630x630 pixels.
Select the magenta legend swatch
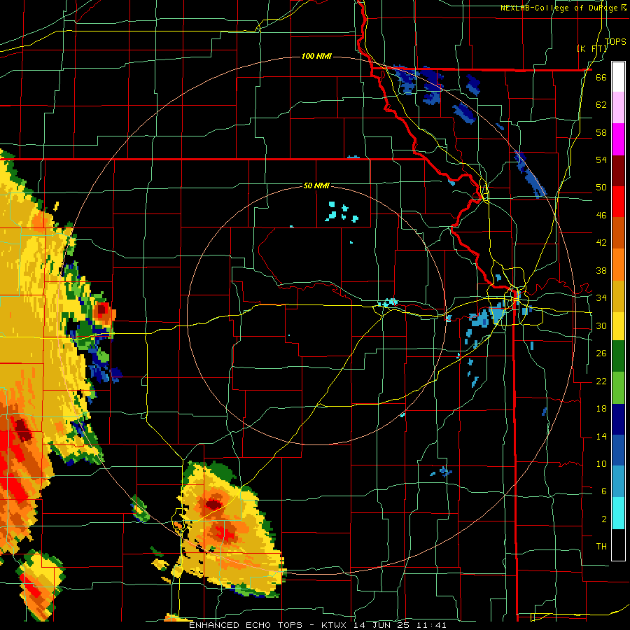(x=618, y=139)
